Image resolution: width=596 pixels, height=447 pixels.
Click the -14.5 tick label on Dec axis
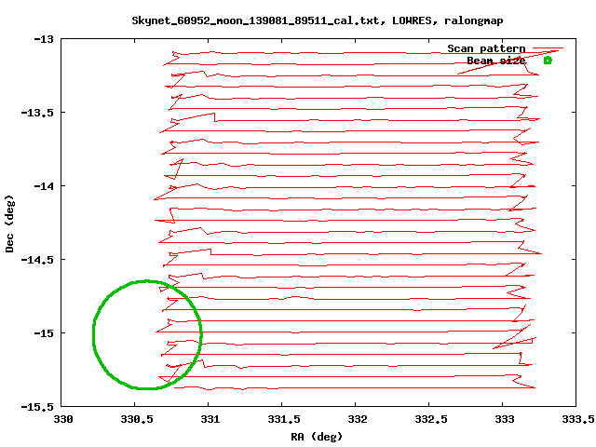38,260
